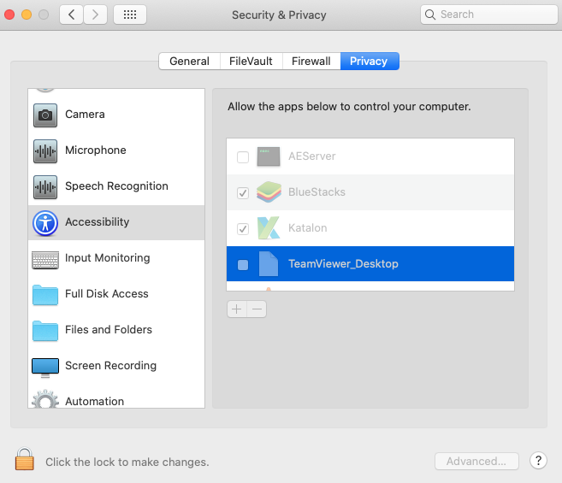This screenshot has height=483, width=562.
Task: Click the TeamViewer_Desktop app name
Action: click(343, 264)
